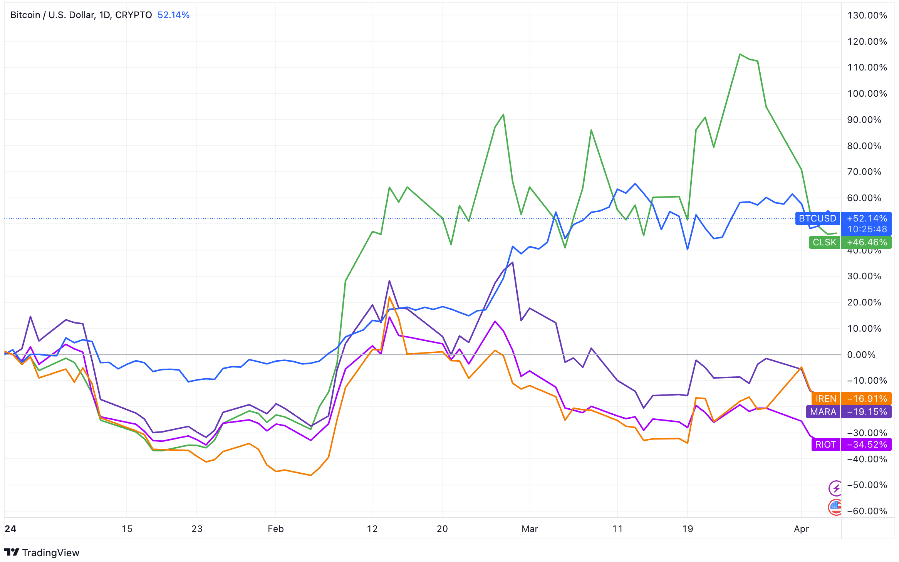
Task: Click the −34.52% RIOT price tag
Action: pos(867,445)
